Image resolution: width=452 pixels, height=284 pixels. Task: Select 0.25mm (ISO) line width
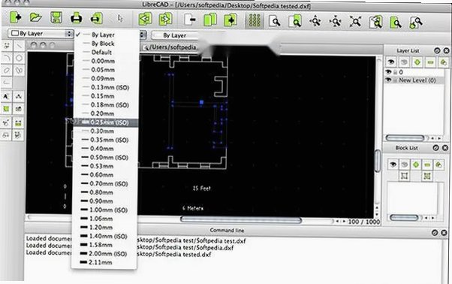coord(106,122)
